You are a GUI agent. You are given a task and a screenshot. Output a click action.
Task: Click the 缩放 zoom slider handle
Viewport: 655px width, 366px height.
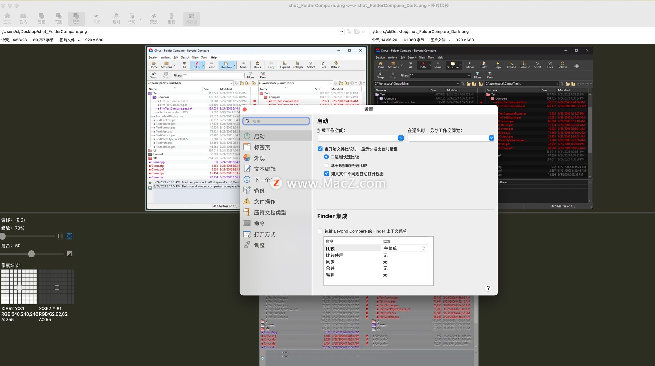tap(3, 236)
